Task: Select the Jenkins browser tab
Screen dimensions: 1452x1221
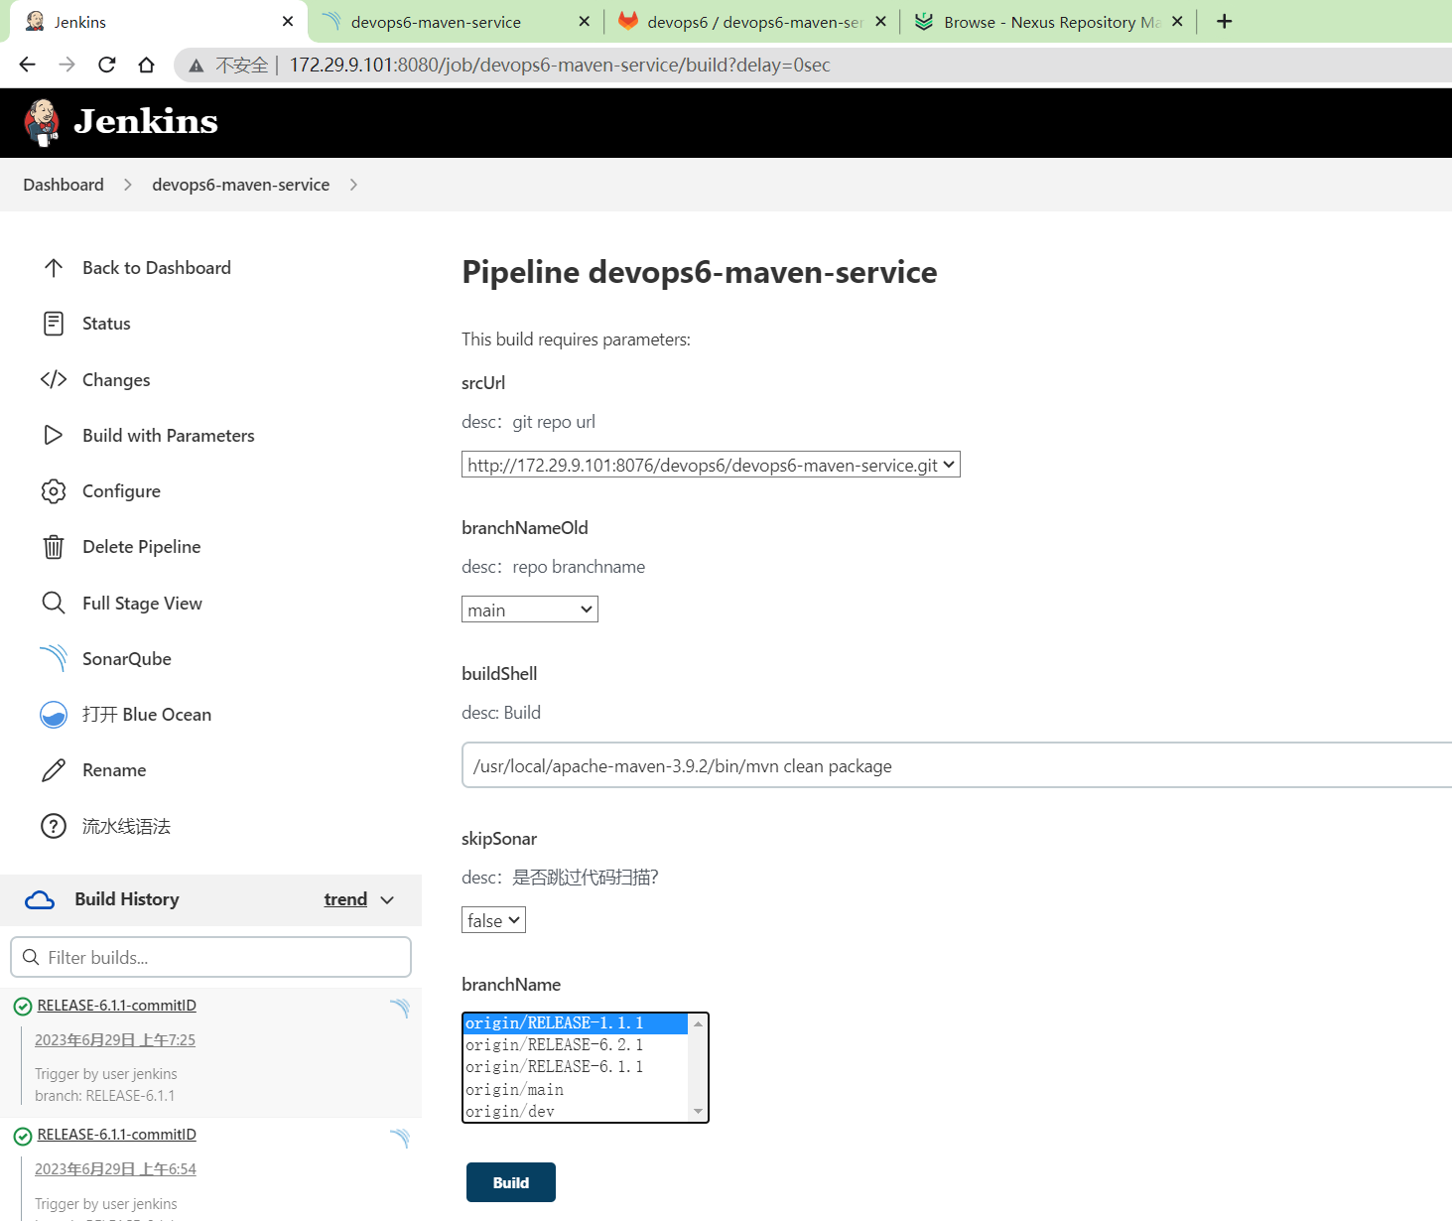Action: [159, 22]
